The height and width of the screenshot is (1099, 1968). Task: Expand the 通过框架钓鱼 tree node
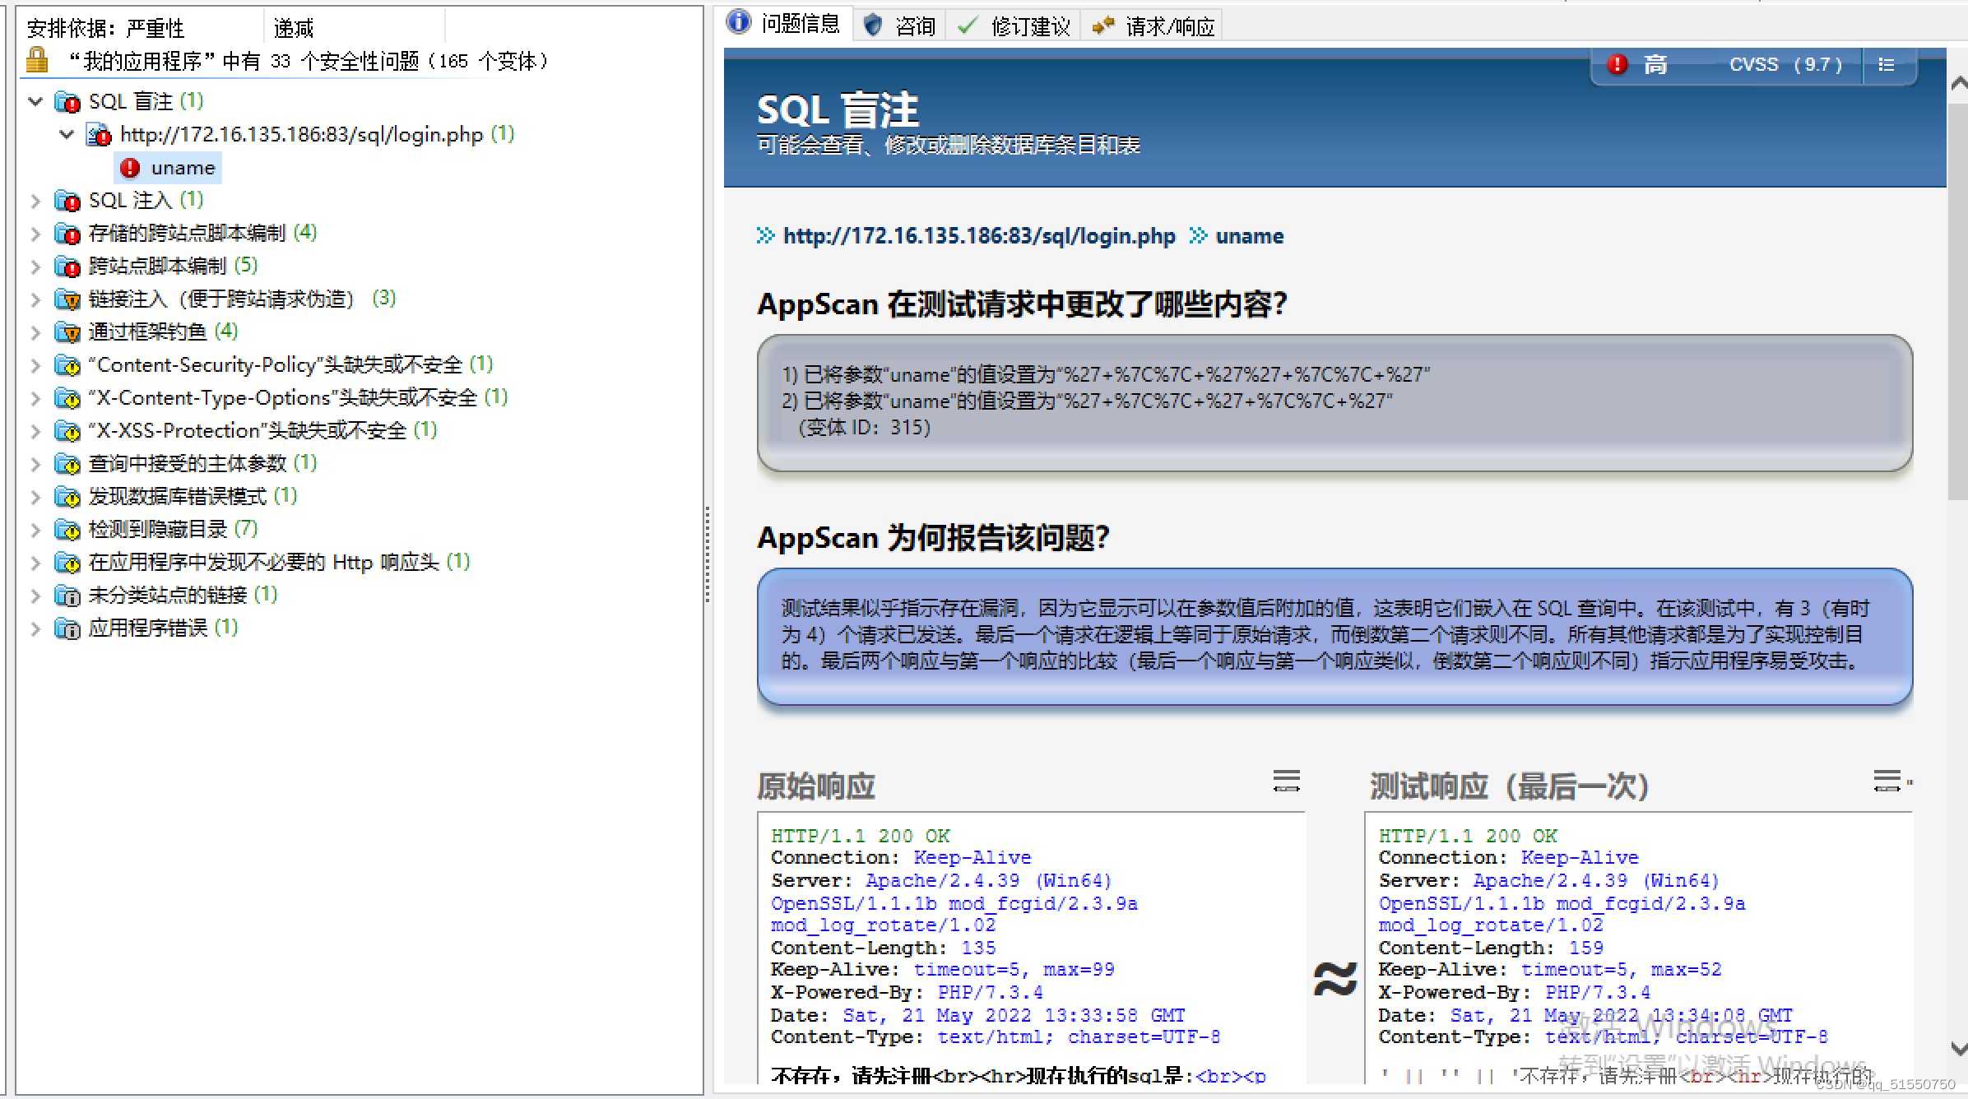tap(35, 332)
